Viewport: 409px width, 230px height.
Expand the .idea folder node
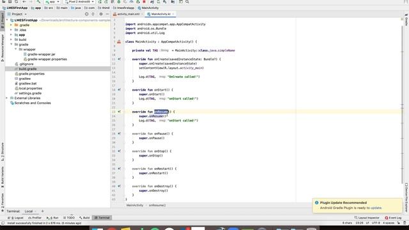(12, 30)
